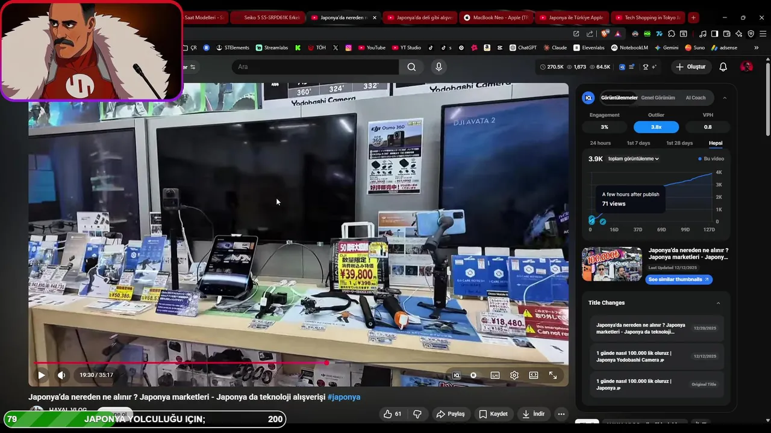
Task: Open the Gemini bookmark
Action: pos(666,48)
